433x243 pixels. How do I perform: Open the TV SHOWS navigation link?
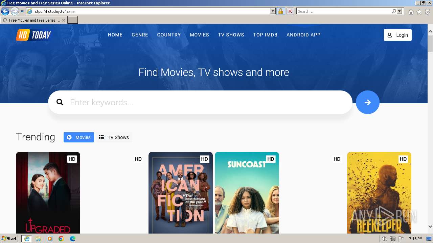click(231, 35)
